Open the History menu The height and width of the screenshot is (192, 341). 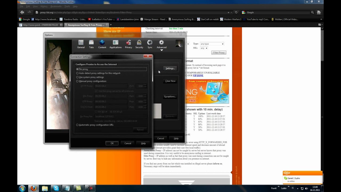pyautogui.click(x=44, y=6)
